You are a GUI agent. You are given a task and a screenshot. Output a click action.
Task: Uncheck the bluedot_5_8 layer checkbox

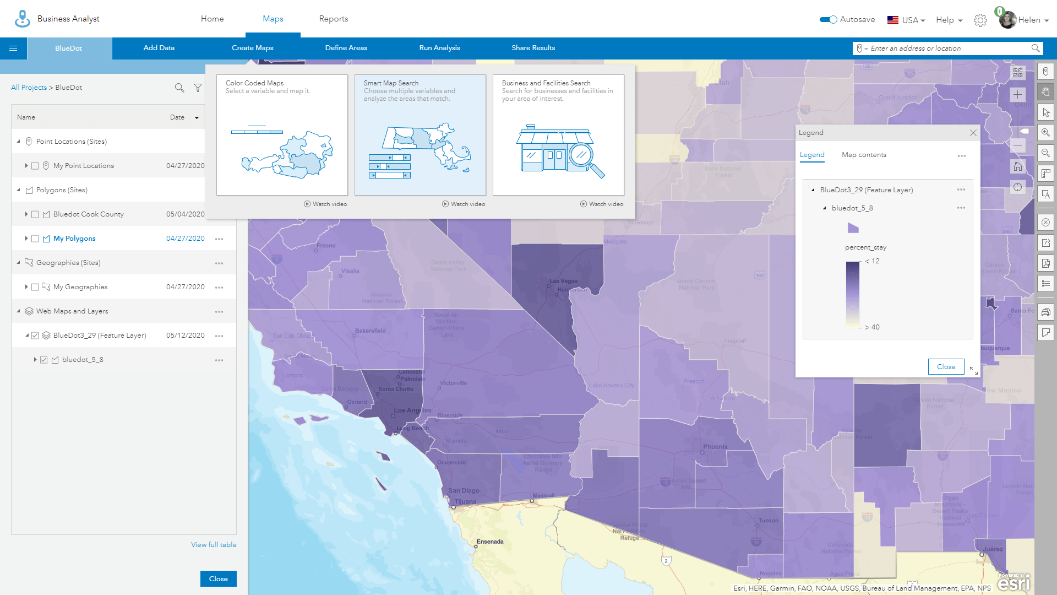pyautogui.click(x=44, y=360)
